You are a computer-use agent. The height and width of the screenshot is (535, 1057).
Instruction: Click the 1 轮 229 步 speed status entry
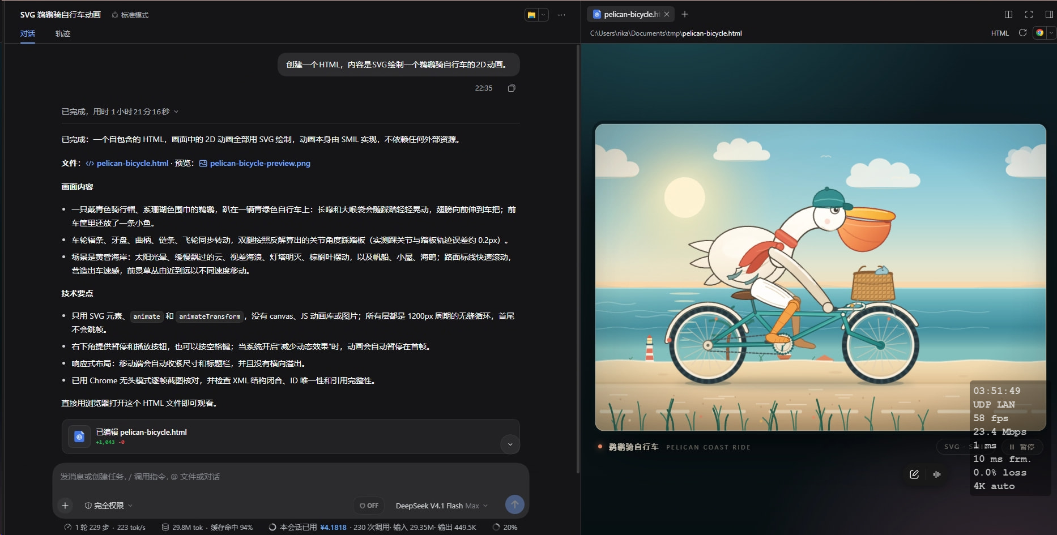[x=105, y=527]
